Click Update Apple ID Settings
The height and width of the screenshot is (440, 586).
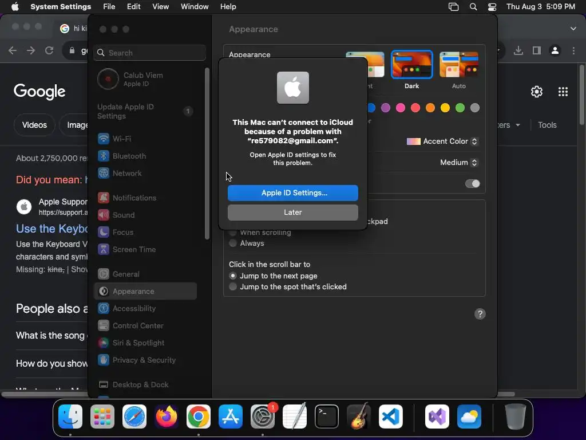click(146, 112)
